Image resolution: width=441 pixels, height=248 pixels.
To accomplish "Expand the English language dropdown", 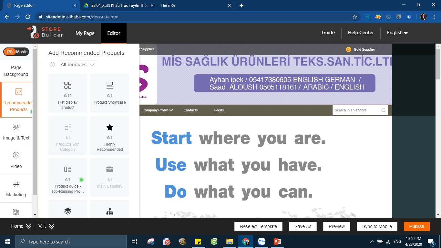I will (x=397, y=33).
